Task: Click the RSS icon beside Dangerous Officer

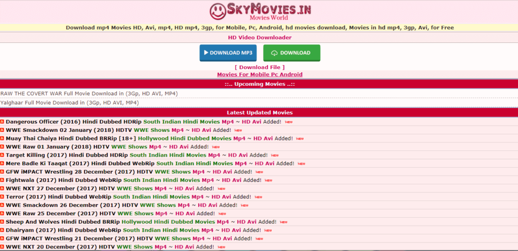Action: point(2,122)
